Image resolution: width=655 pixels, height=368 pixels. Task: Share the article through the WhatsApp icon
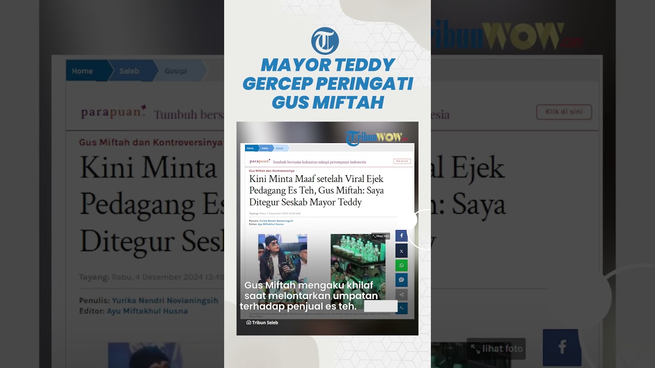click(401, 265)
